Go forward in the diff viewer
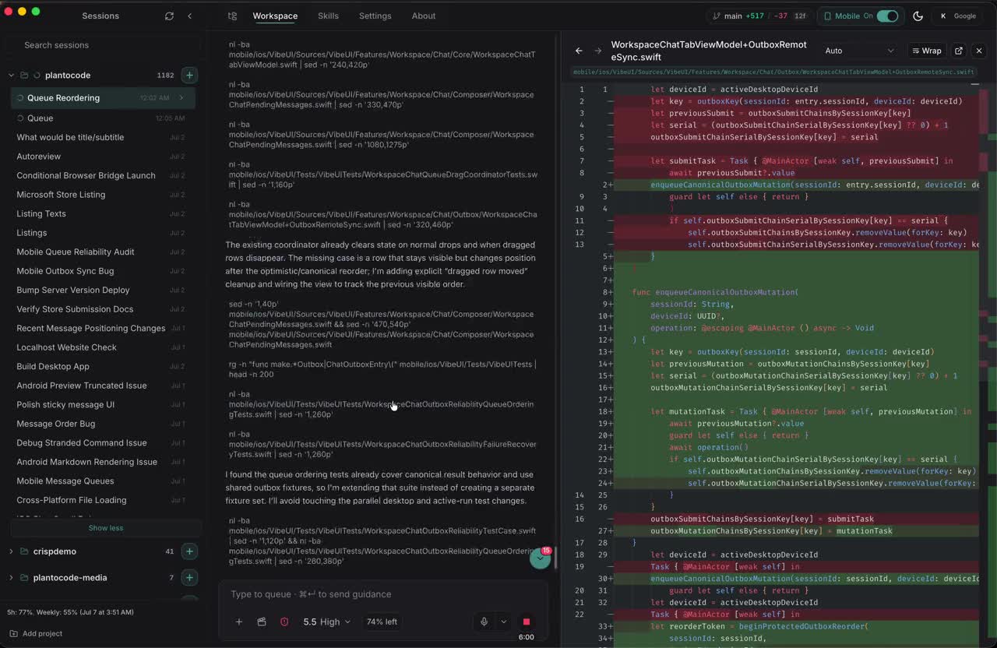 click(597, 51)
